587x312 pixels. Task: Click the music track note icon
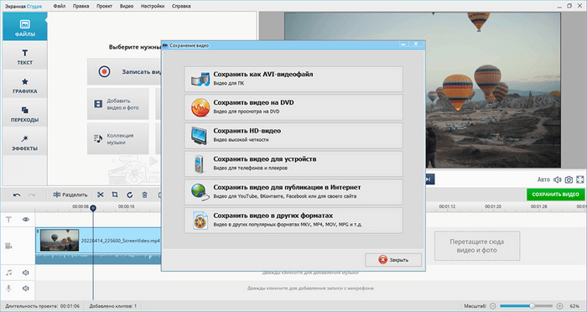coord(8,273)
